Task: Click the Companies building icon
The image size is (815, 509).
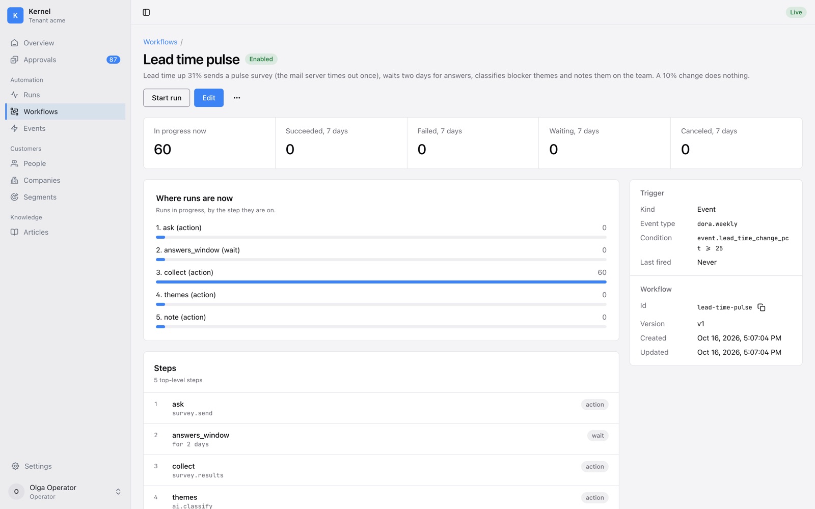Action: (x=14, y=180)
